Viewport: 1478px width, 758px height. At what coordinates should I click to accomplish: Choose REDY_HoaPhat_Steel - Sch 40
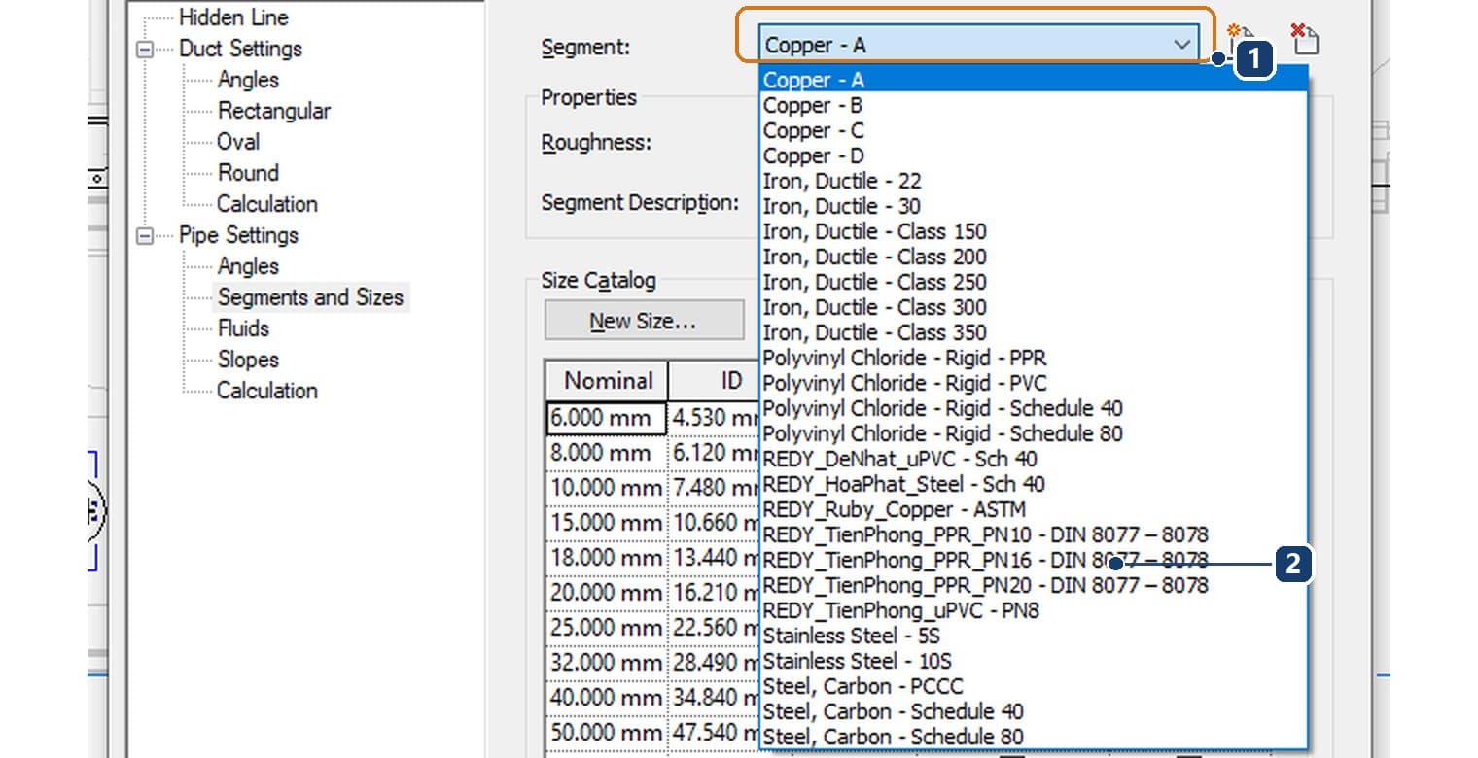[1034, 484]
